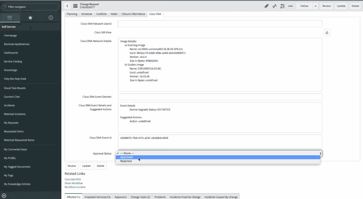Viewport: 363px width, 199px height.
Task: Select the Cisco DNA tab
Action: coord(155,14)
